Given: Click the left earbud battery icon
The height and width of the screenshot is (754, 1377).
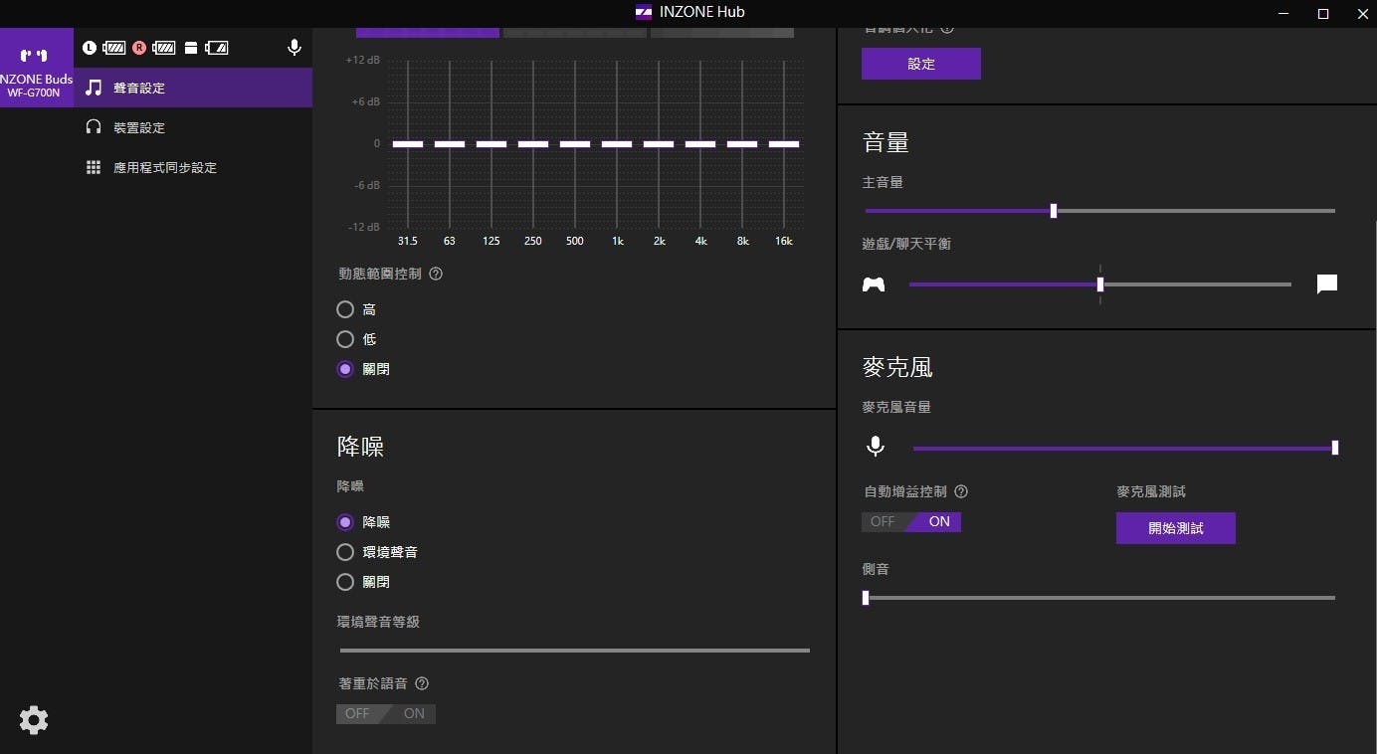Looking at the screenshot, I should 114,47.
